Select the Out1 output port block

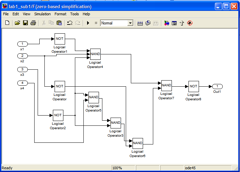coord(218,86)
